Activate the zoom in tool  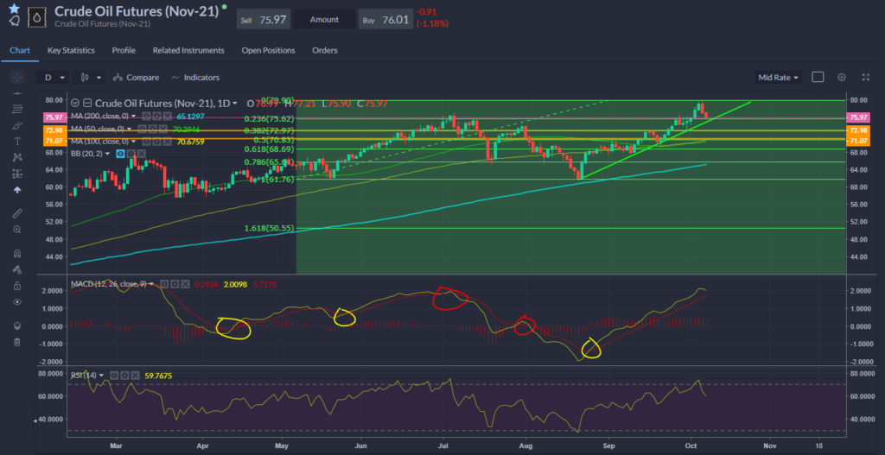17,230
